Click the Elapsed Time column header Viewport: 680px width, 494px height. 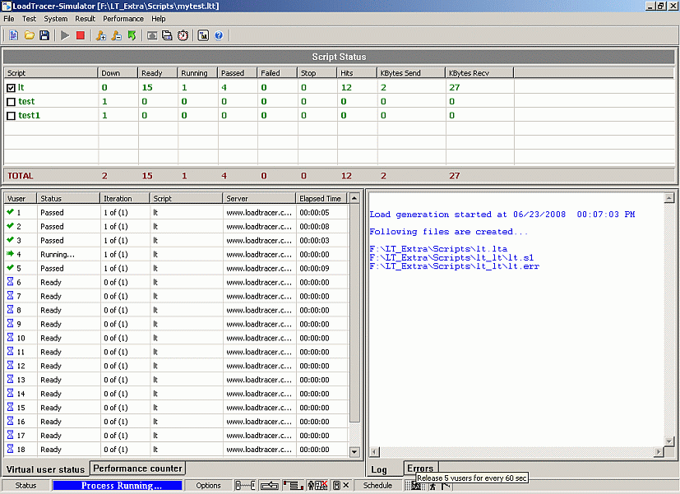click(x=320, y=198)
